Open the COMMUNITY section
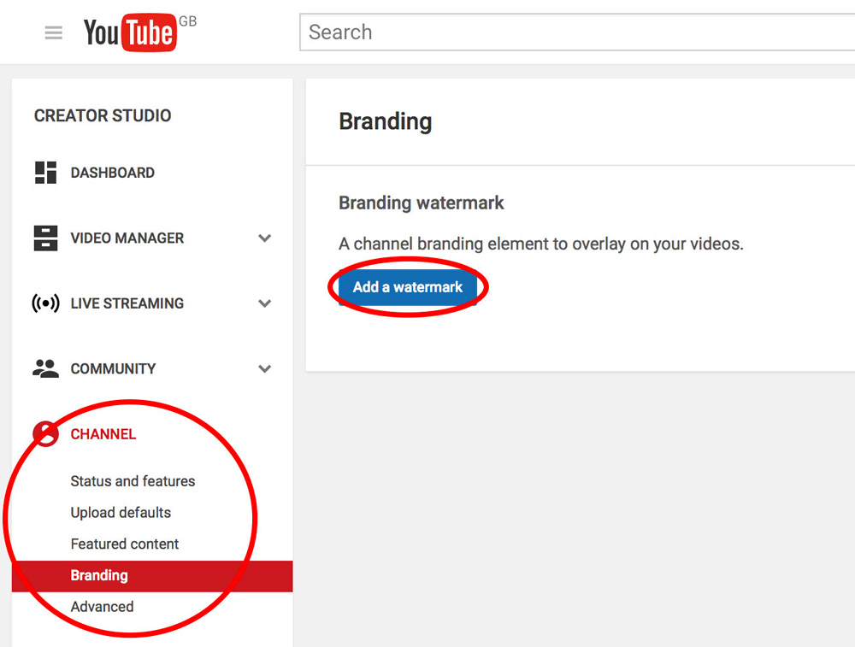 pyautogui.click(x=113, y=369)
